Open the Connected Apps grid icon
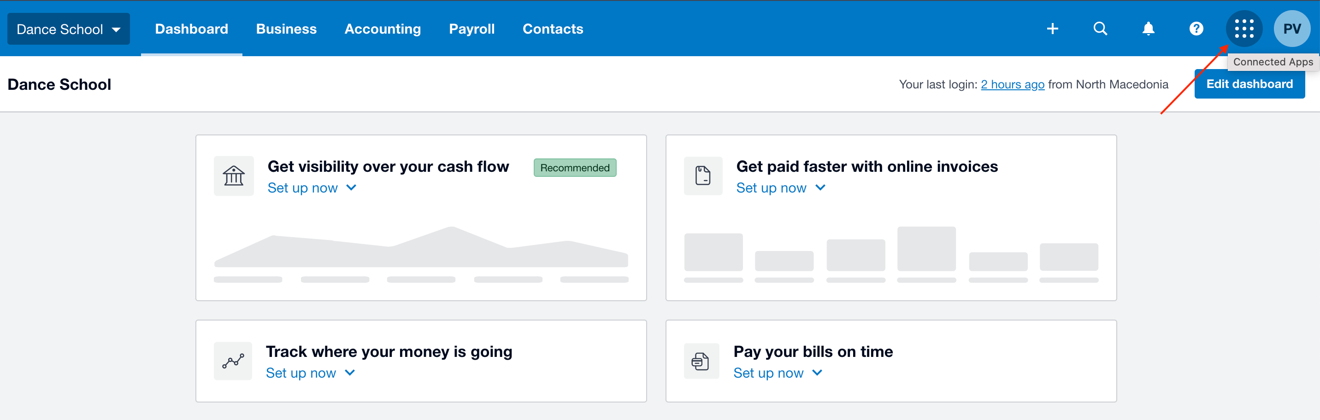 [1244, 29]
